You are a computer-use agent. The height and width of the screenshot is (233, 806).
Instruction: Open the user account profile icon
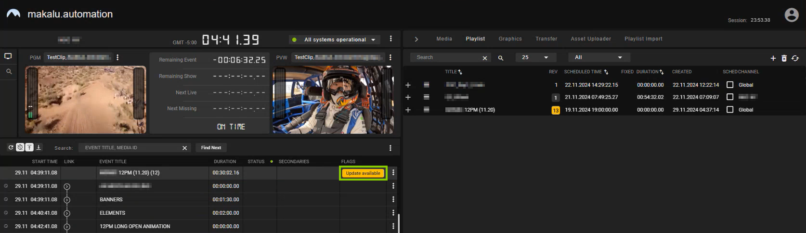791,15
